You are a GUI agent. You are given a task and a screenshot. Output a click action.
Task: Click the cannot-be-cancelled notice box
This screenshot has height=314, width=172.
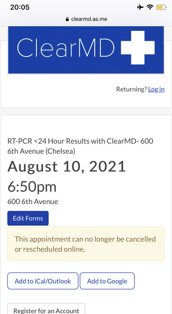click(x=86, y=244)
